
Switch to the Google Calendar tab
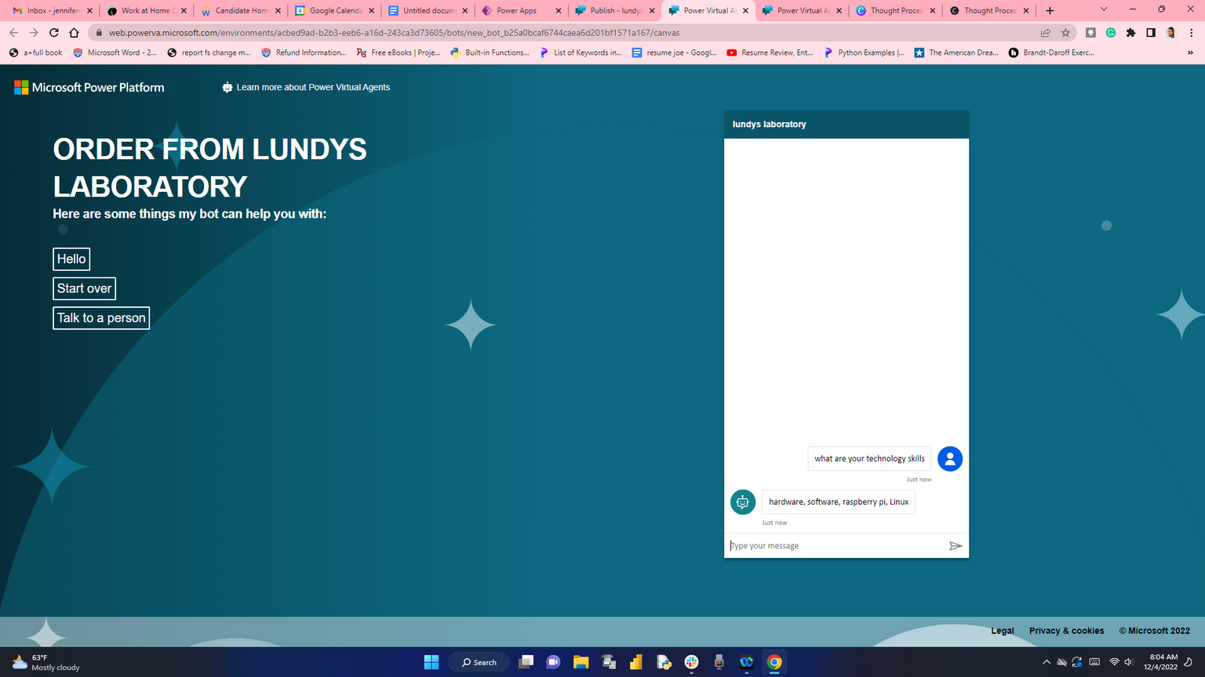[x=335, y=11]
